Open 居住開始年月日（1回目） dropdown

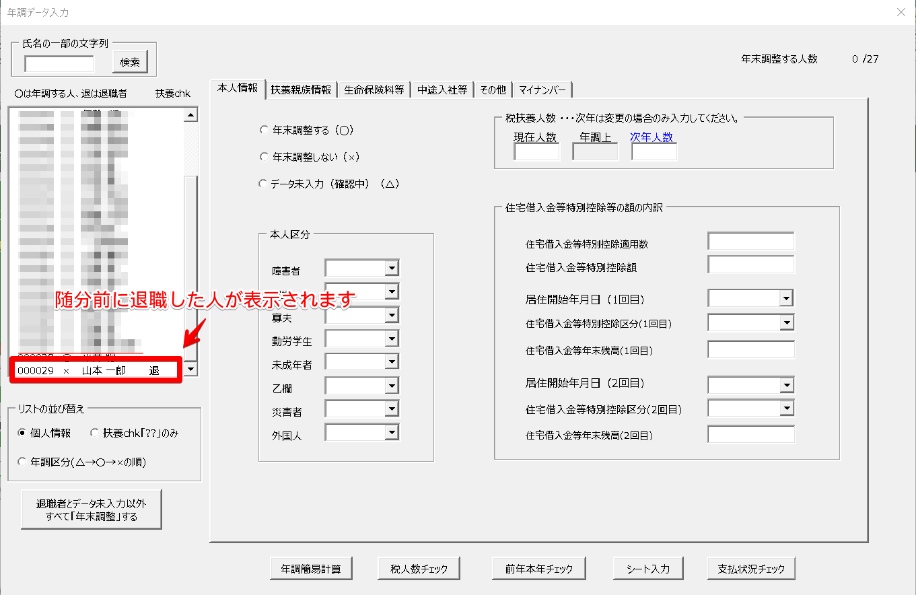point(786,298)
